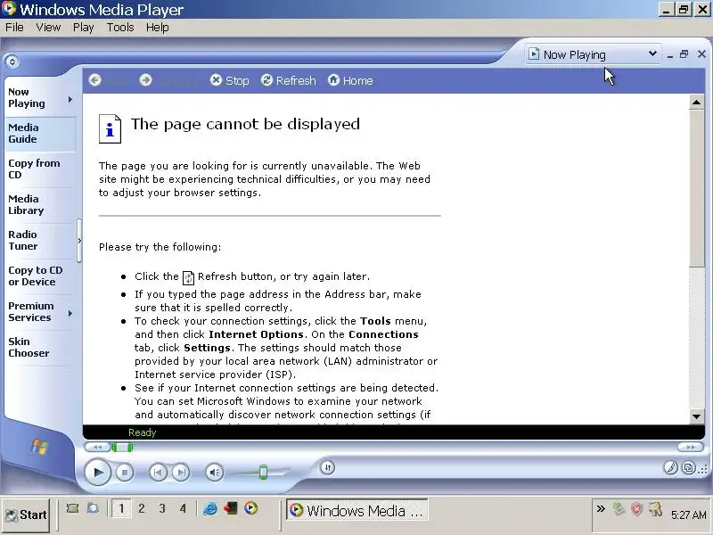Switch to skin mode
The width and height of the screenshot is (713, 535).
[x=689, y=467]
